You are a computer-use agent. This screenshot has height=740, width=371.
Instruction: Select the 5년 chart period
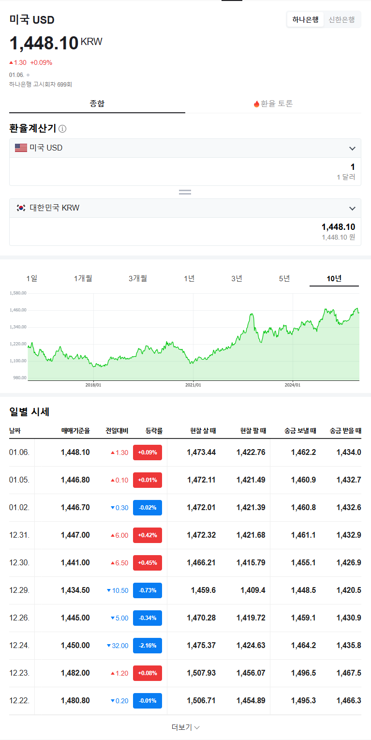pos(283,278)
